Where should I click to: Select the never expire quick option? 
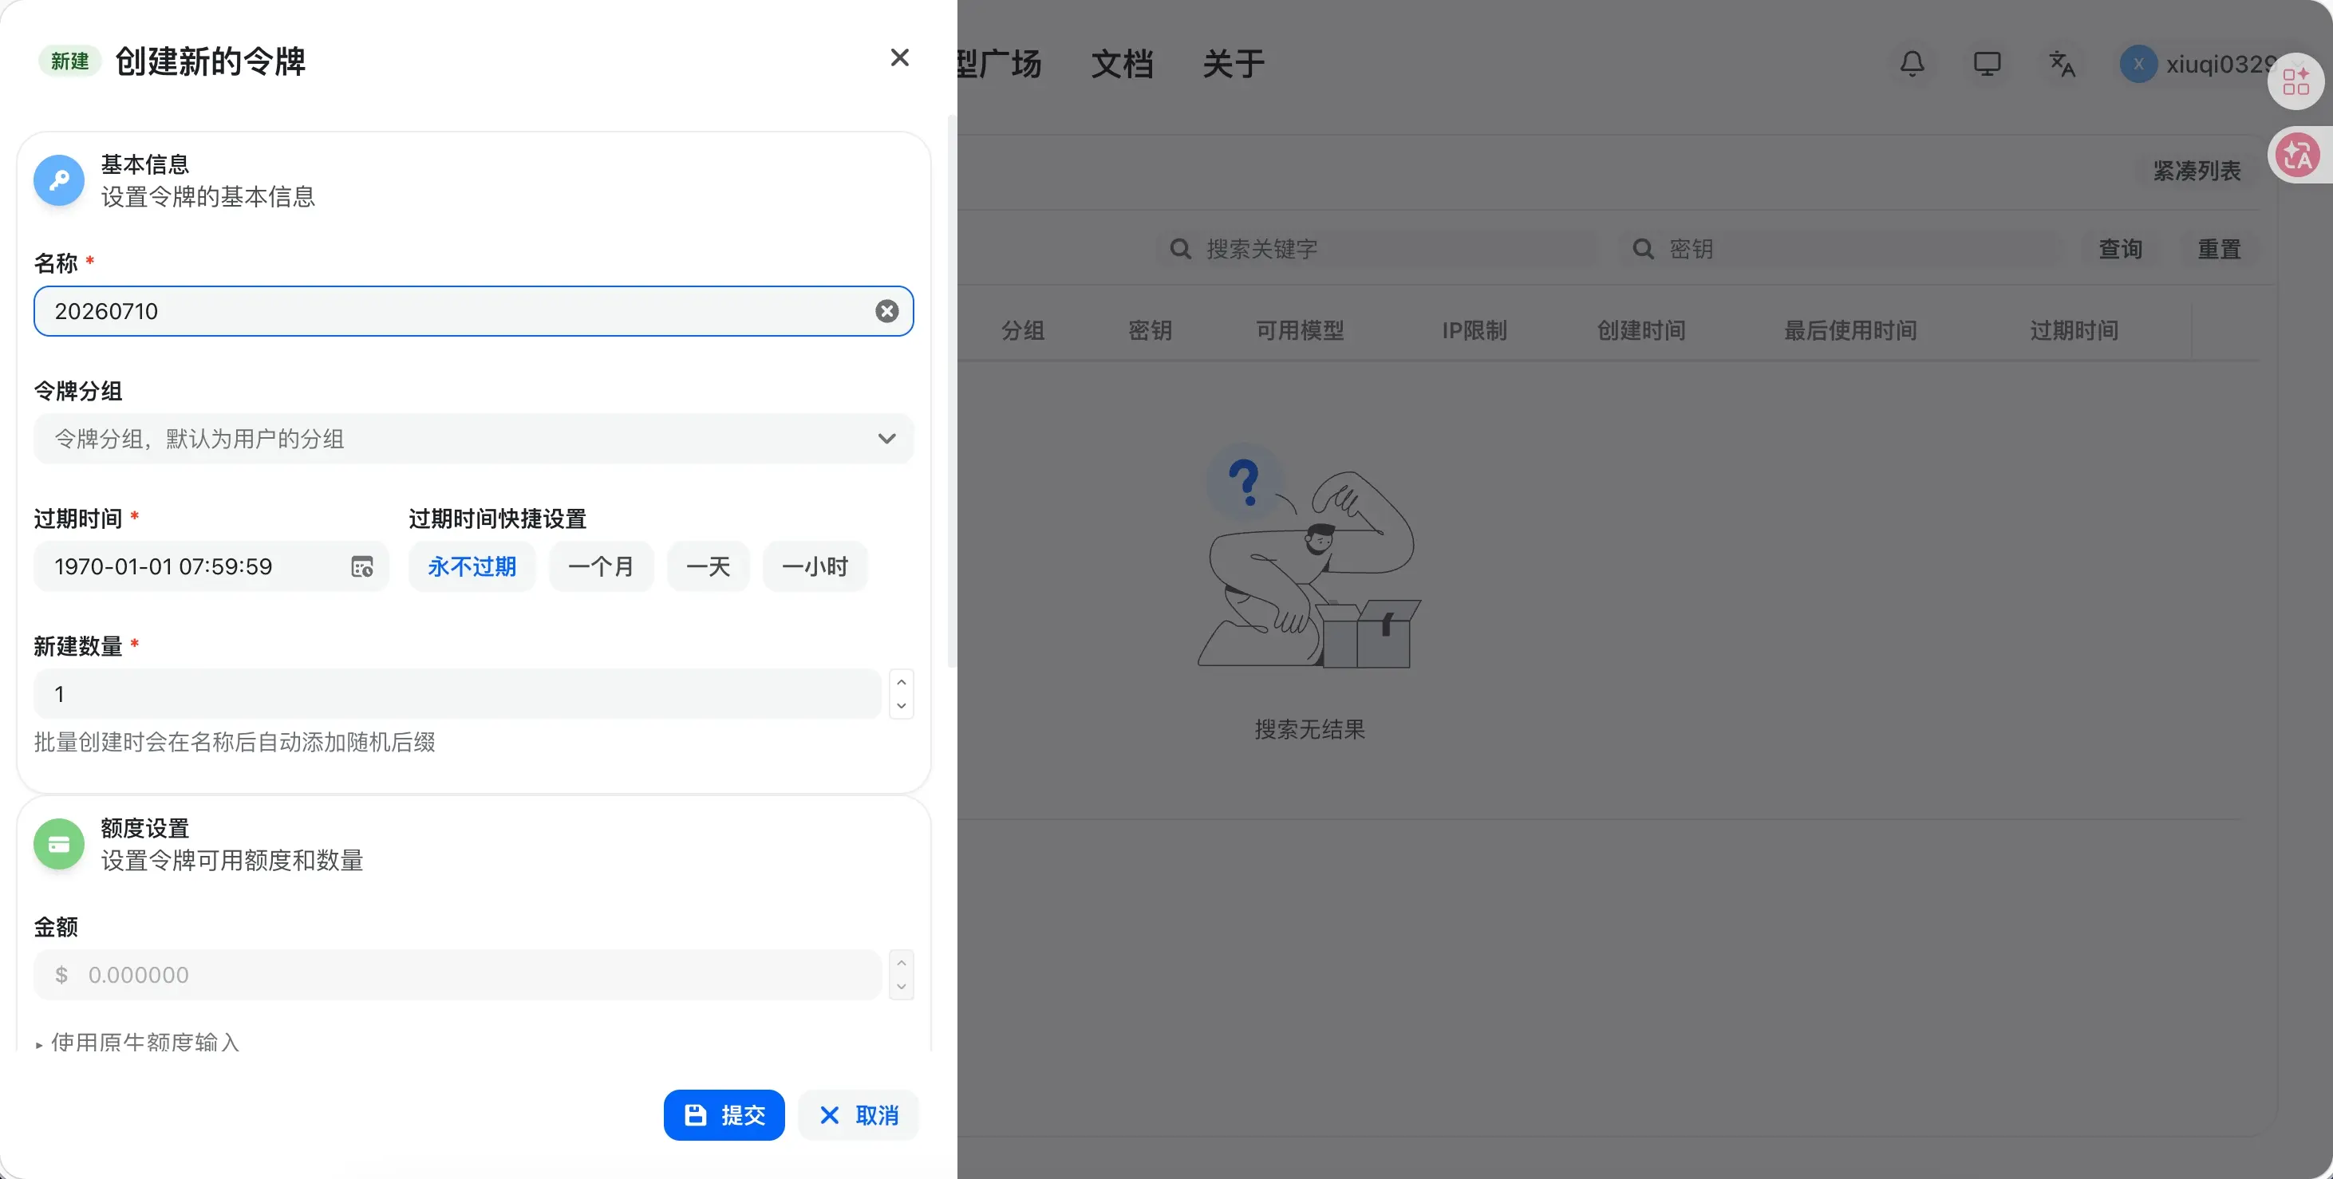[x=472, y=567]
